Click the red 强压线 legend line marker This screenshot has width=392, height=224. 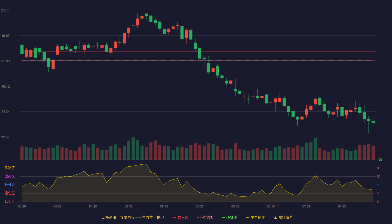coord(174,217)
